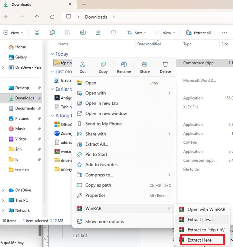This screenshot has width=233, height=247.
Task: Click Copy as path menu entry
Action: pyautogui.click(x=98, y=185)
